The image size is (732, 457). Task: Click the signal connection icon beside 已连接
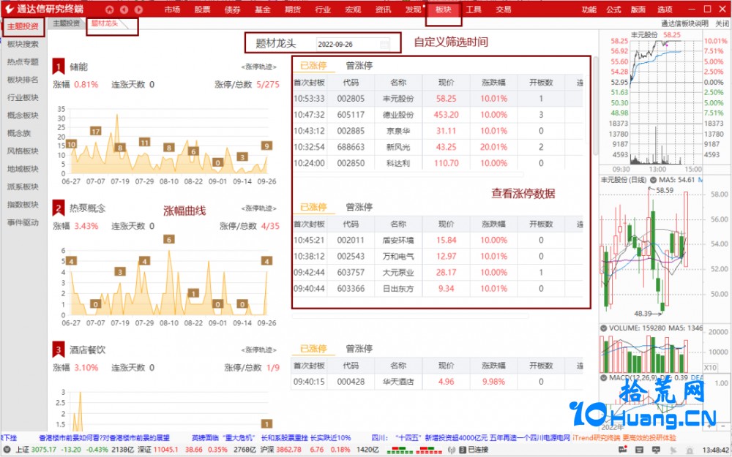[x=452, y=450]
